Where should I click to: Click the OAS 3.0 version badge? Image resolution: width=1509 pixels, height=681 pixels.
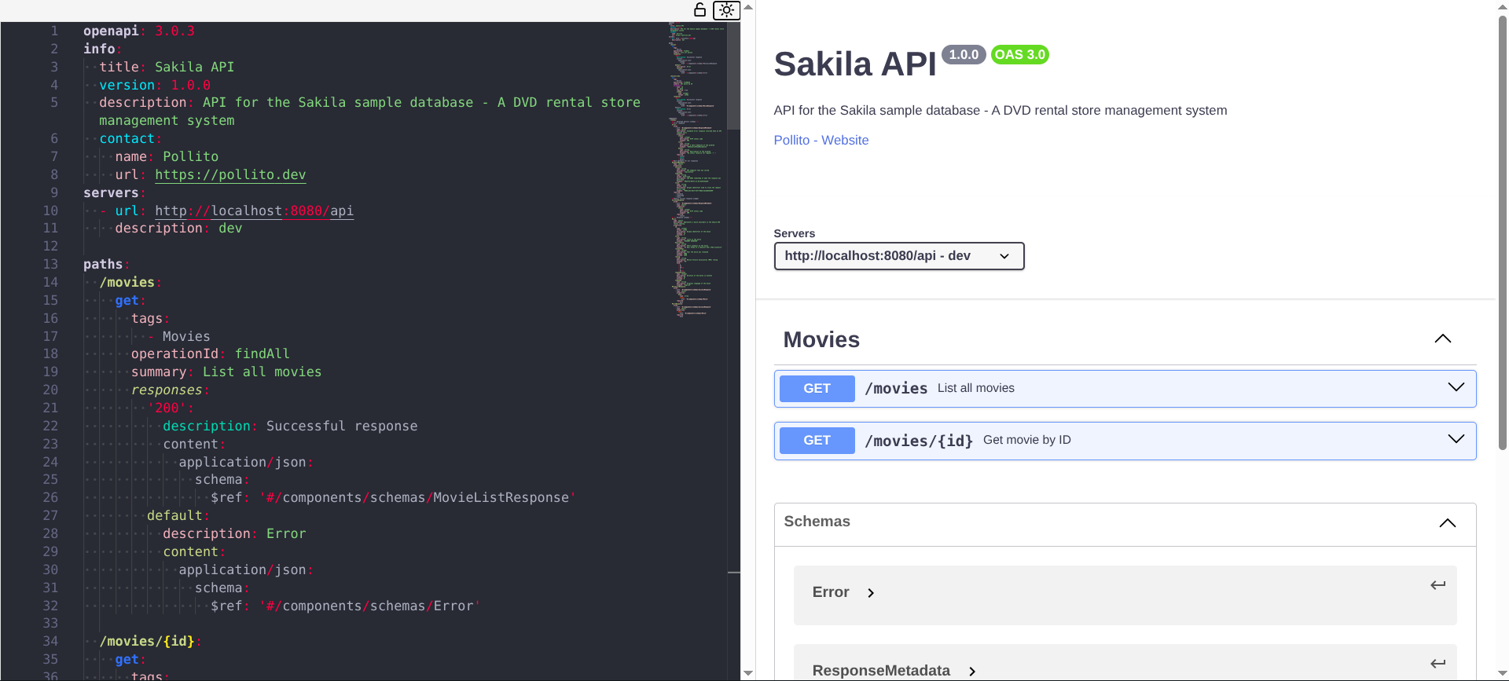point(1019,54)
